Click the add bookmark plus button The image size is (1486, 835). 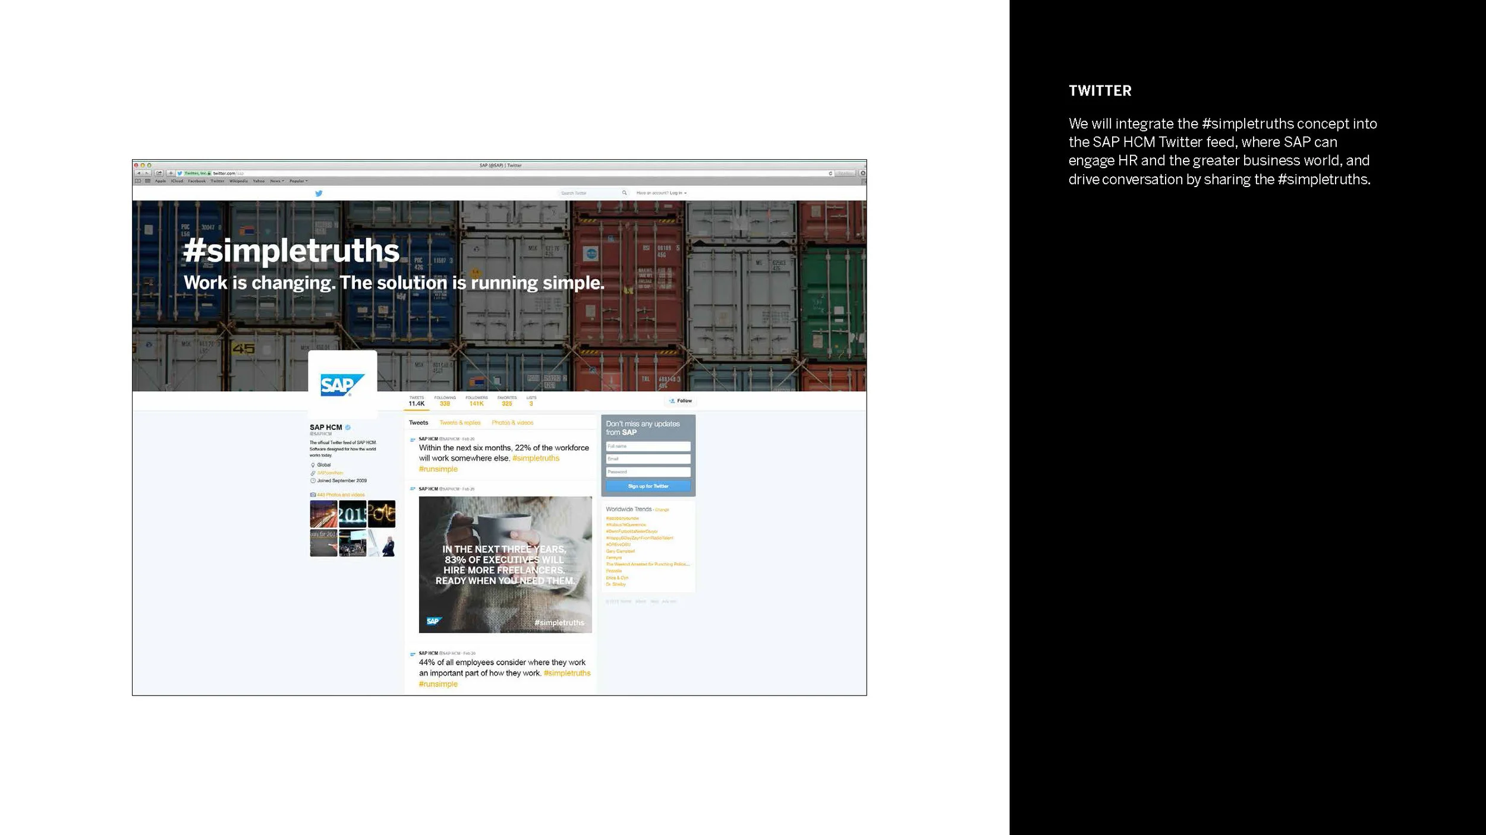coord(171,173)
